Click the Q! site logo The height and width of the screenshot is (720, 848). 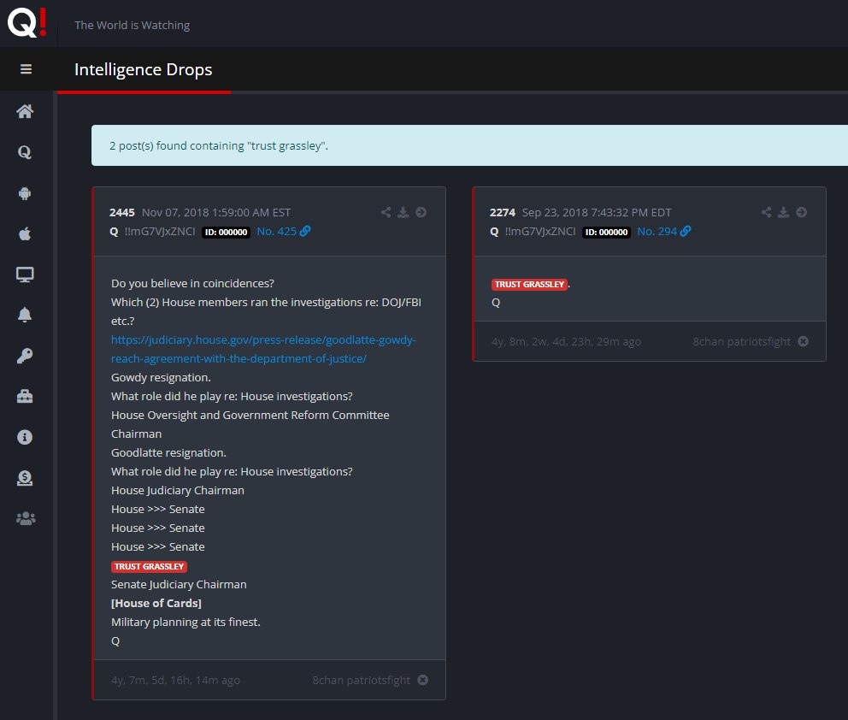[x=27, y=23]
